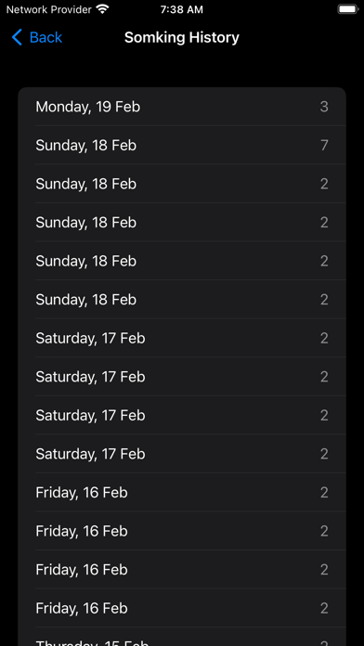Tap the battery icon in status bar
364x646 pixels.
tap(348, 9)
